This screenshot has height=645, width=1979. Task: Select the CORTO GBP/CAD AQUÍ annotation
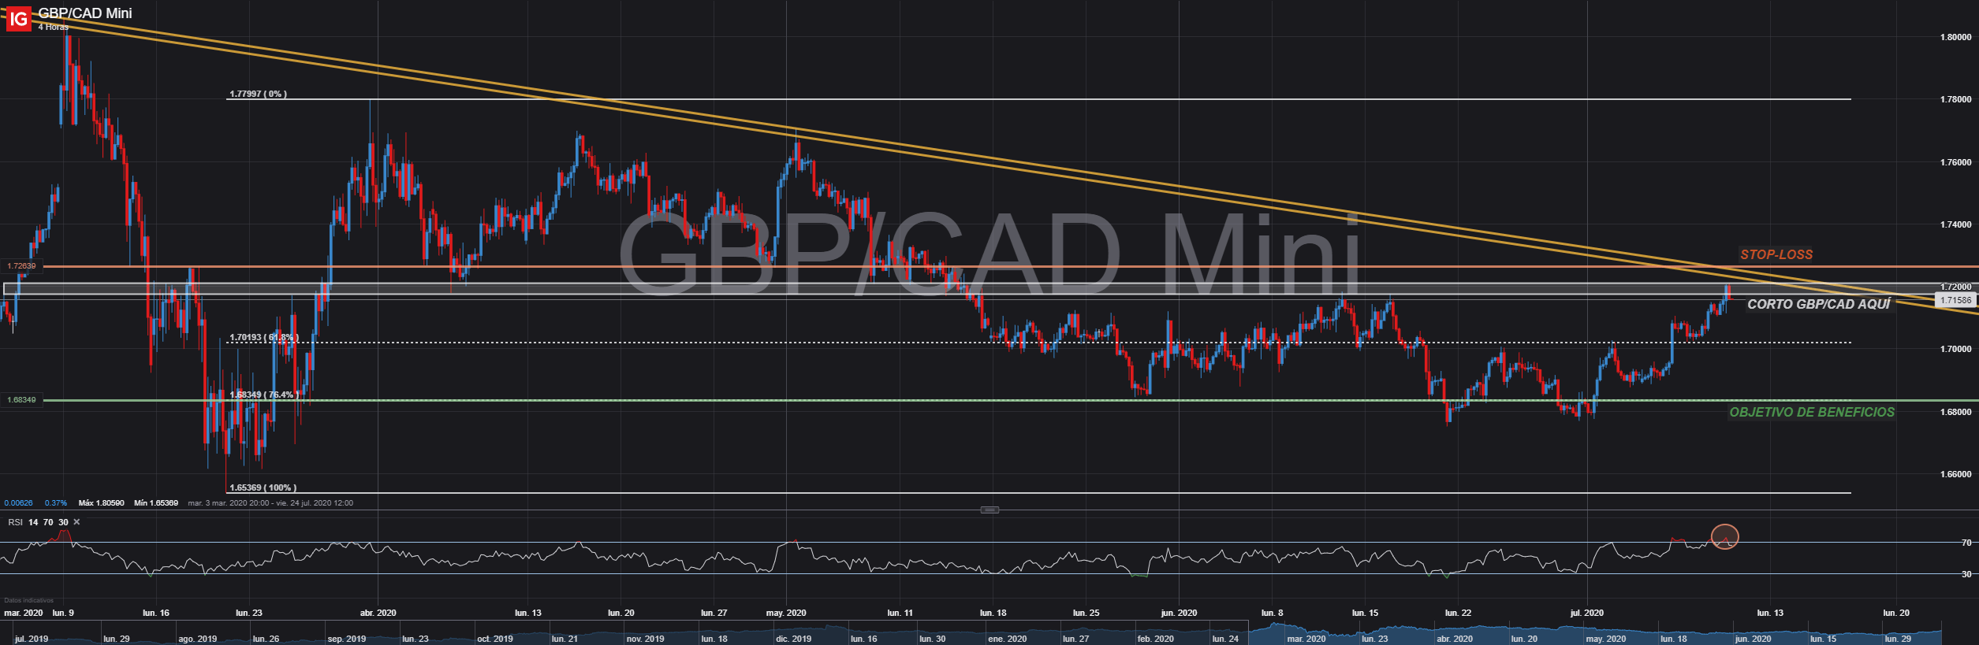[1819, 304]
